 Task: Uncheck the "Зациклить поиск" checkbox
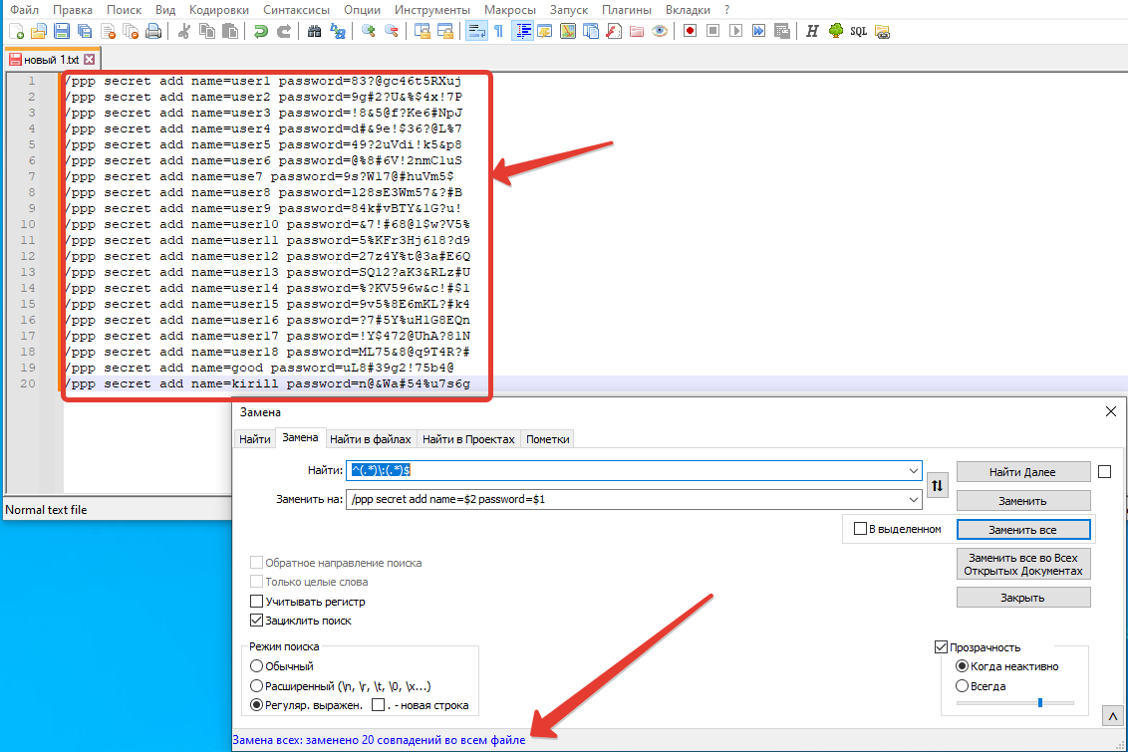257,620
